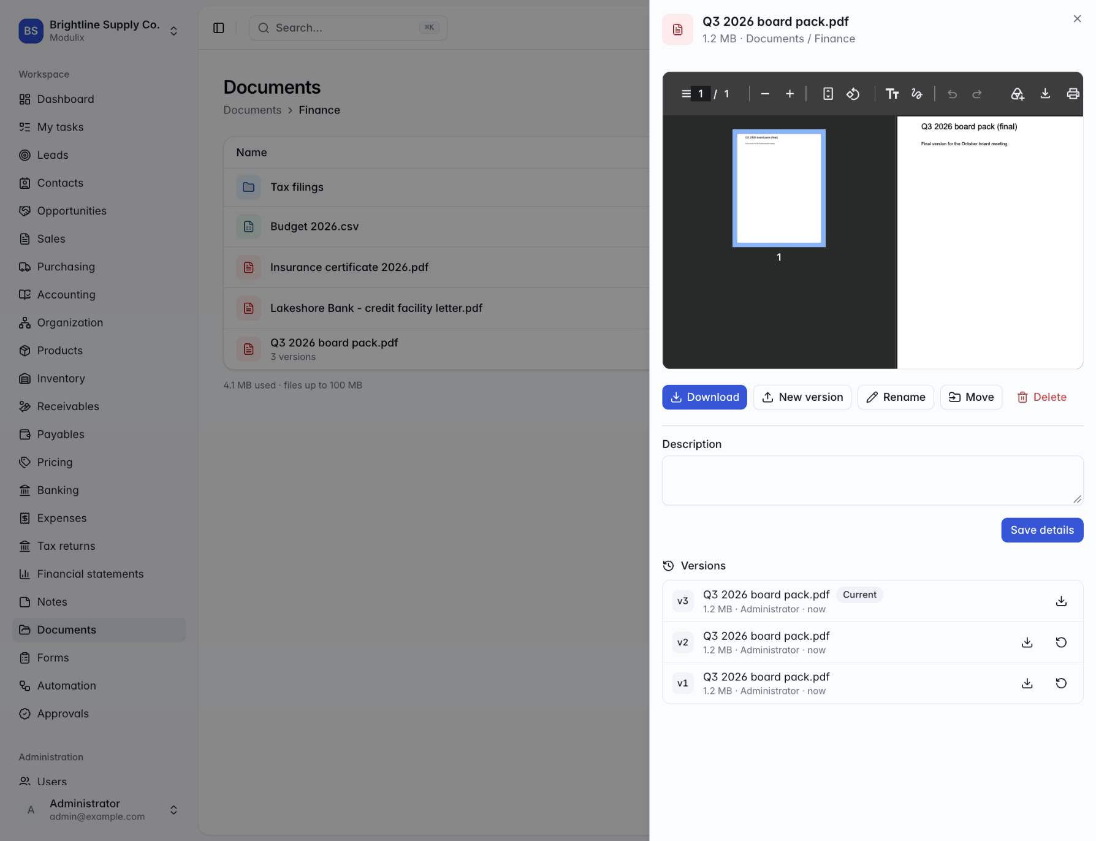Open Users under Administration
Viewport: 1096px width, 841px height.
99,782
